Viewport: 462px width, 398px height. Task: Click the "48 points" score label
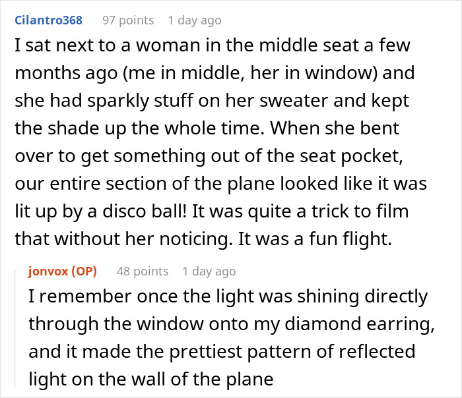(143, 271)
